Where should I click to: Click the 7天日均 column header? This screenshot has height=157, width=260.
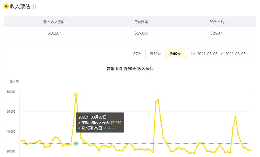coord(141,22)
